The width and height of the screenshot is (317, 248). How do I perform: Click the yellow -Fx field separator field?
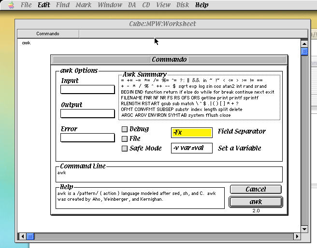(192, 133)
